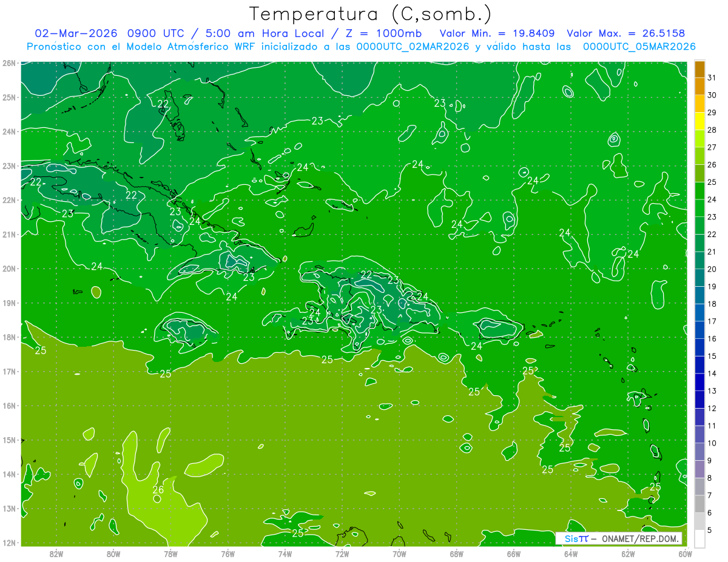The height and width of the screenshot is (562, 728).
Task: Click legend value "15" on the color scale
Action: click(712, 356)
